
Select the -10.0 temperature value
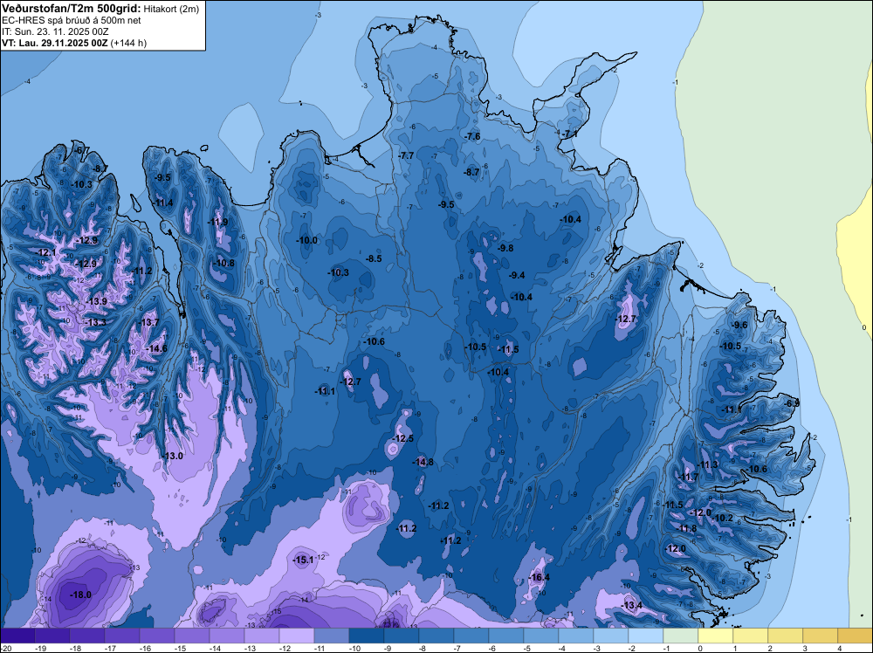tap(306, 240)
